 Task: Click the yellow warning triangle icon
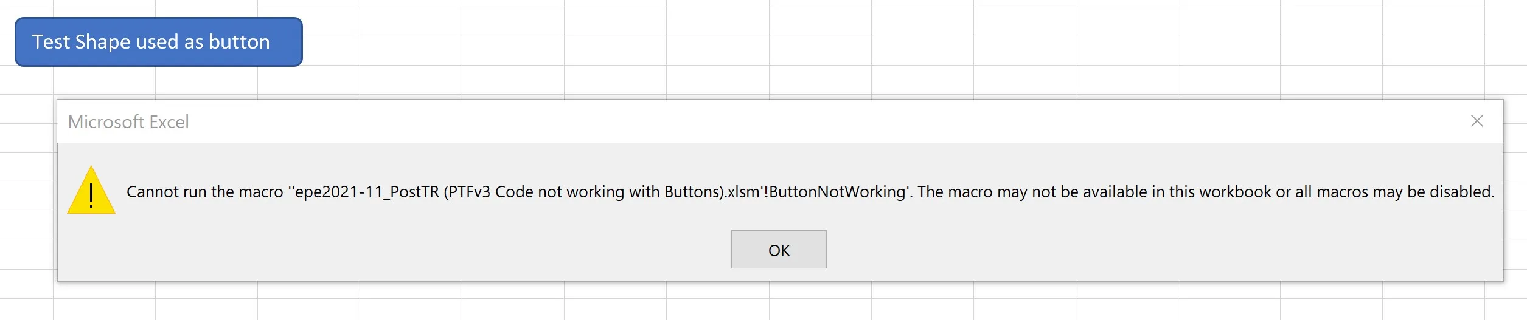pyautogui.click(x=91, y=191)
